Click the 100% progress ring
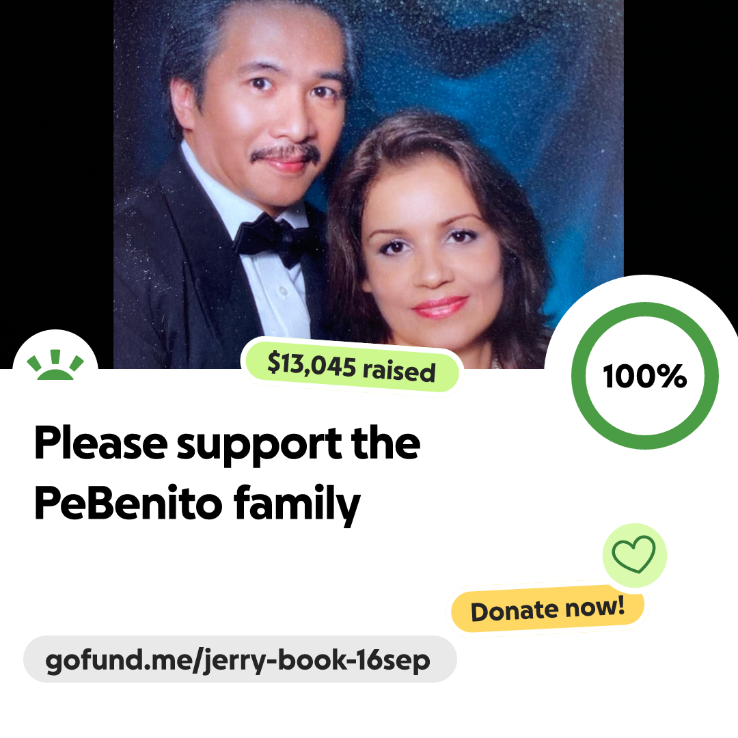The height and width of the screenshot is (738, 738). 645,376
